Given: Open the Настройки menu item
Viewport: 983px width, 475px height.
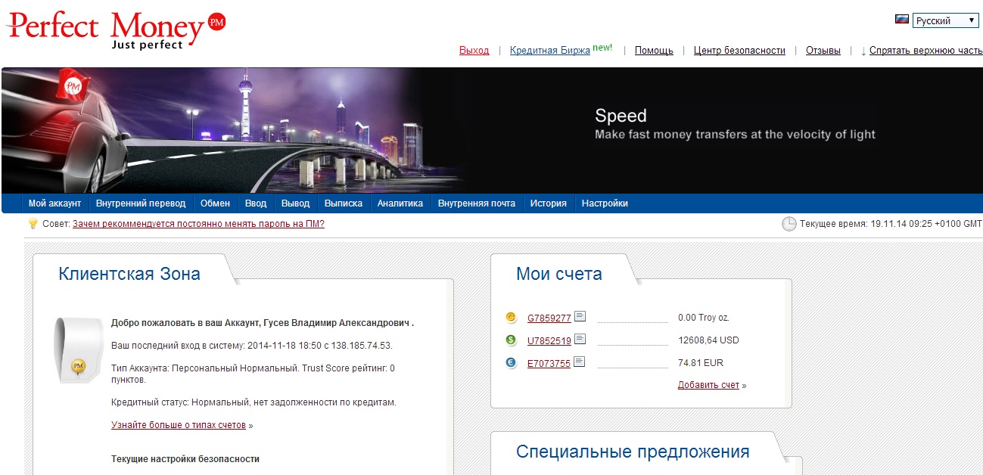Looking at the screenshot, I should (605, 203).
